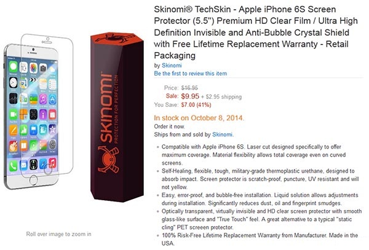
Task: Click 'Roll over image to zoom in' text
Action: 58,234
